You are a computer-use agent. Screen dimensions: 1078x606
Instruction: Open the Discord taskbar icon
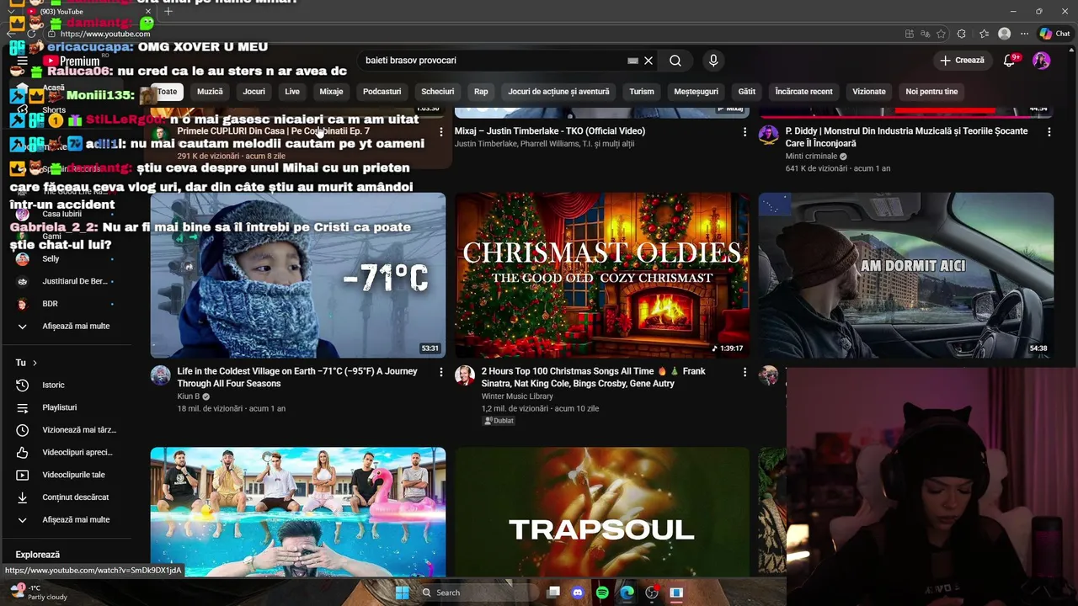coord(578,593)
